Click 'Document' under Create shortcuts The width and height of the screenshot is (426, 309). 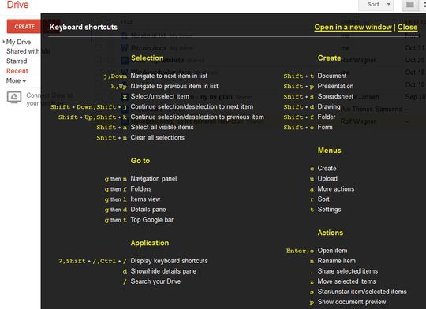(x=332, y=76)
